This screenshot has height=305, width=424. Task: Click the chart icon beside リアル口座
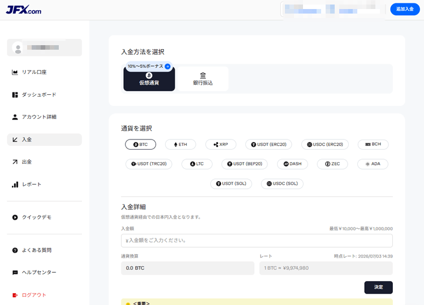(15, 72)
